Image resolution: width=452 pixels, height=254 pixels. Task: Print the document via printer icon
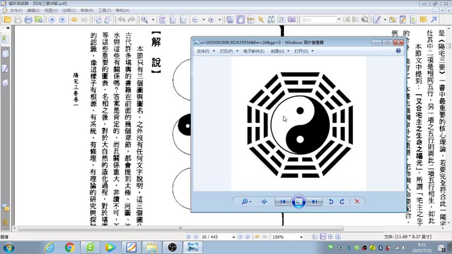pyautogui.click(x=28, y=20)
